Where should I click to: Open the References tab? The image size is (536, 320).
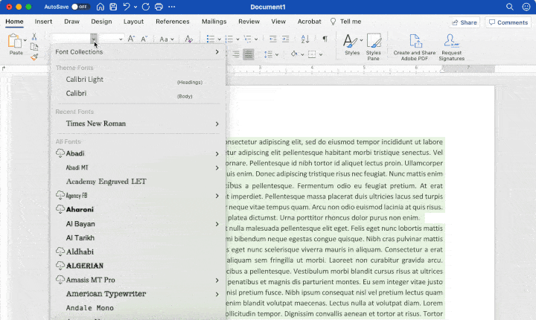(173, 22)
